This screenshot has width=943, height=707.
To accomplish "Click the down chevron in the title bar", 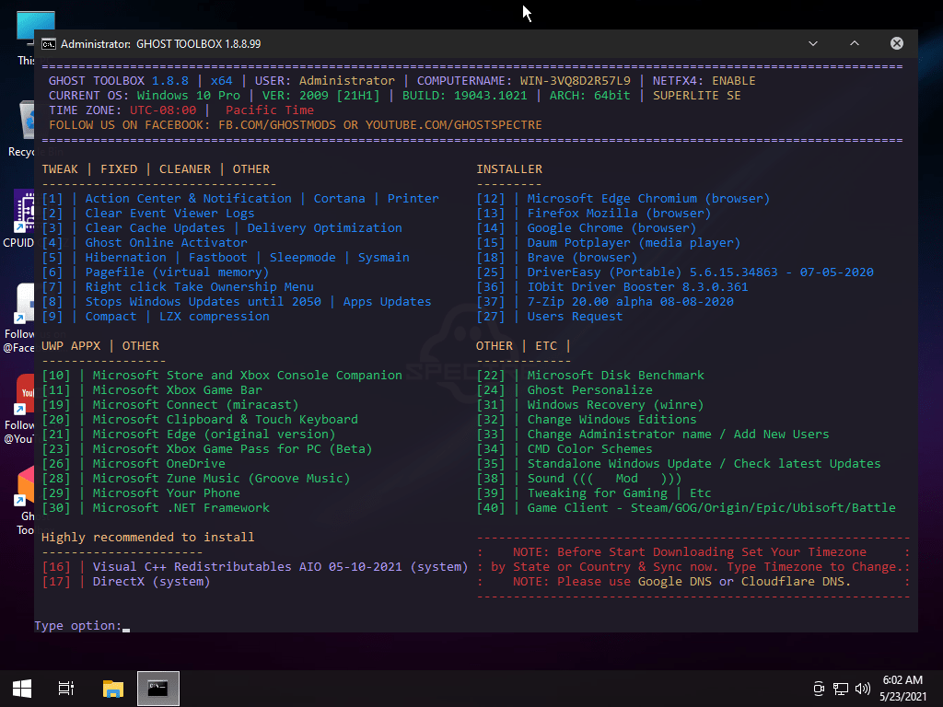I will pos(813,43).
